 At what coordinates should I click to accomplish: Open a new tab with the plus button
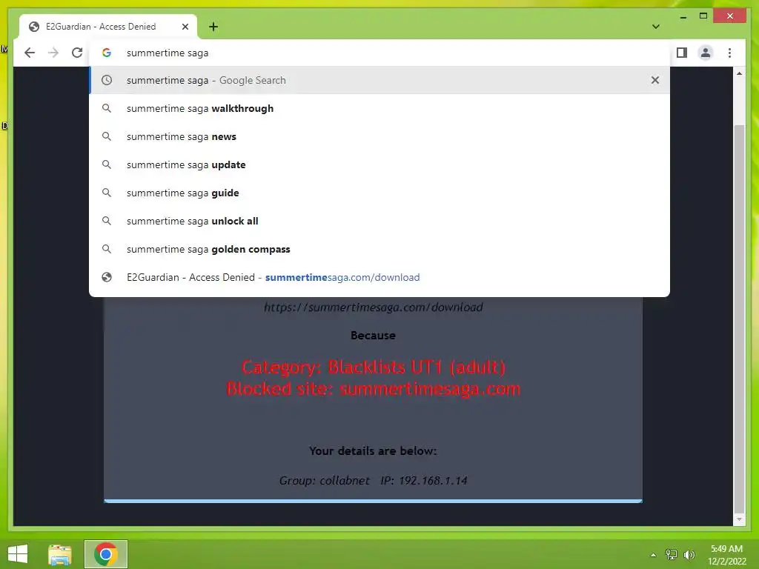(213, 27)
